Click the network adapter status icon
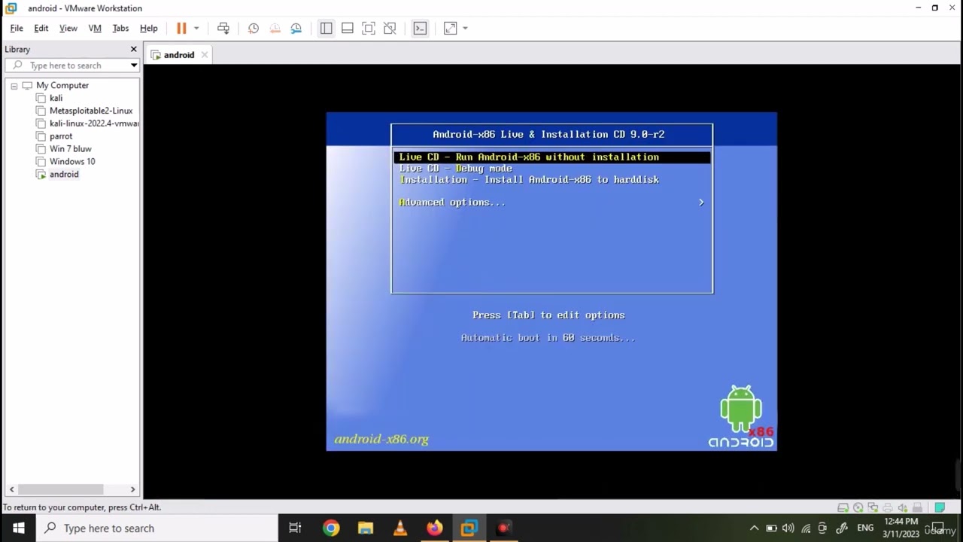 tap(873, 508)
